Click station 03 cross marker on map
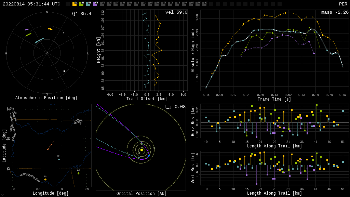 point(59,159)
